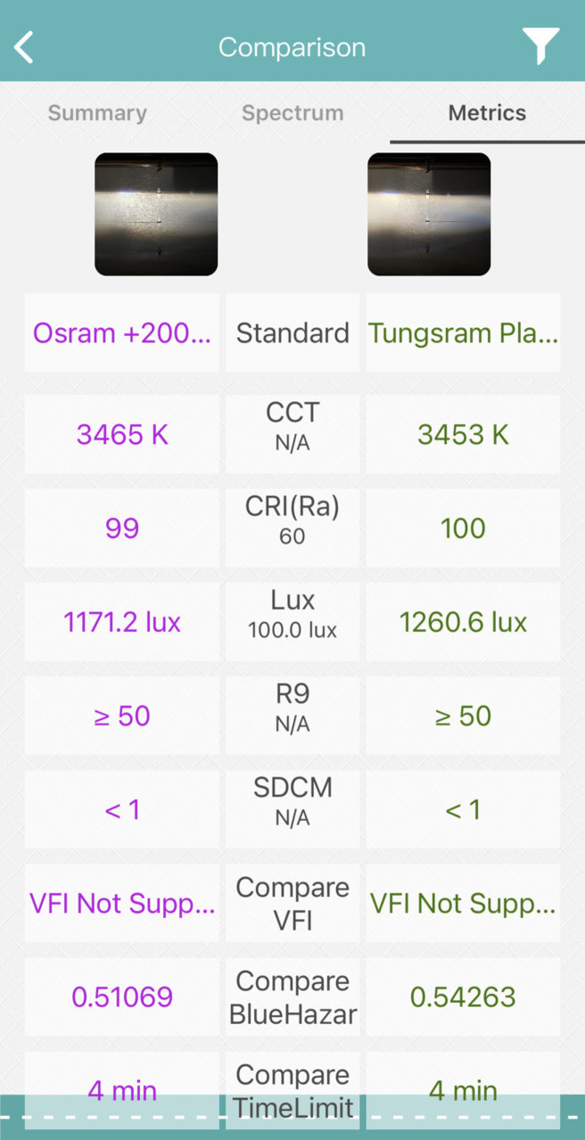Tap the Osram +200 name cell
Viewport: 585px width, 1140px height.
[x=122, y=333]
